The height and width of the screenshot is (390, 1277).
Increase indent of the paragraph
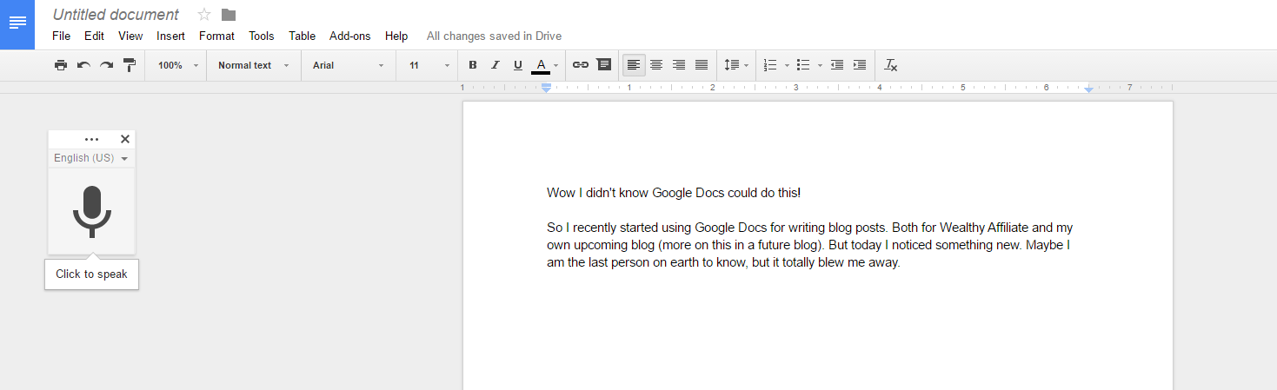click(x=860, y=65)
